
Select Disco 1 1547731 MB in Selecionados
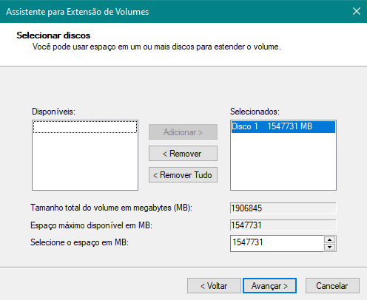(x=283, y=126)
